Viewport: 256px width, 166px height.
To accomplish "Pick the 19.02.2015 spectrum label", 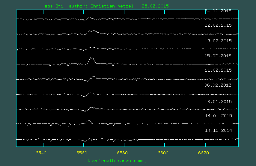I will click(x=218, y=41).
